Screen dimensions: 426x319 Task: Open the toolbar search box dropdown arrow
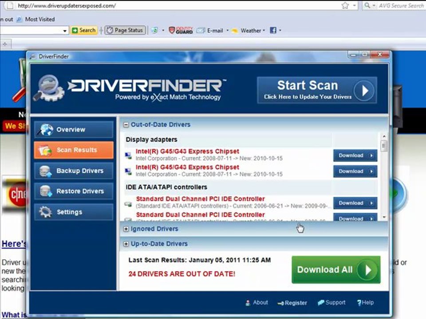(65, 31)
